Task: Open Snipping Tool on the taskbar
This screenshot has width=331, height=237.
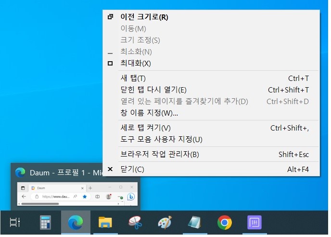Action: (135, 223)
